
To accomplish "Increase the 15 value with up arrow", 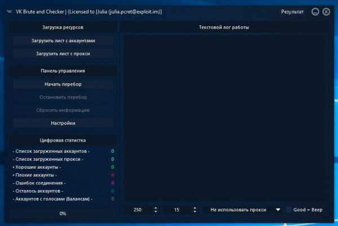I will [195, 208].
